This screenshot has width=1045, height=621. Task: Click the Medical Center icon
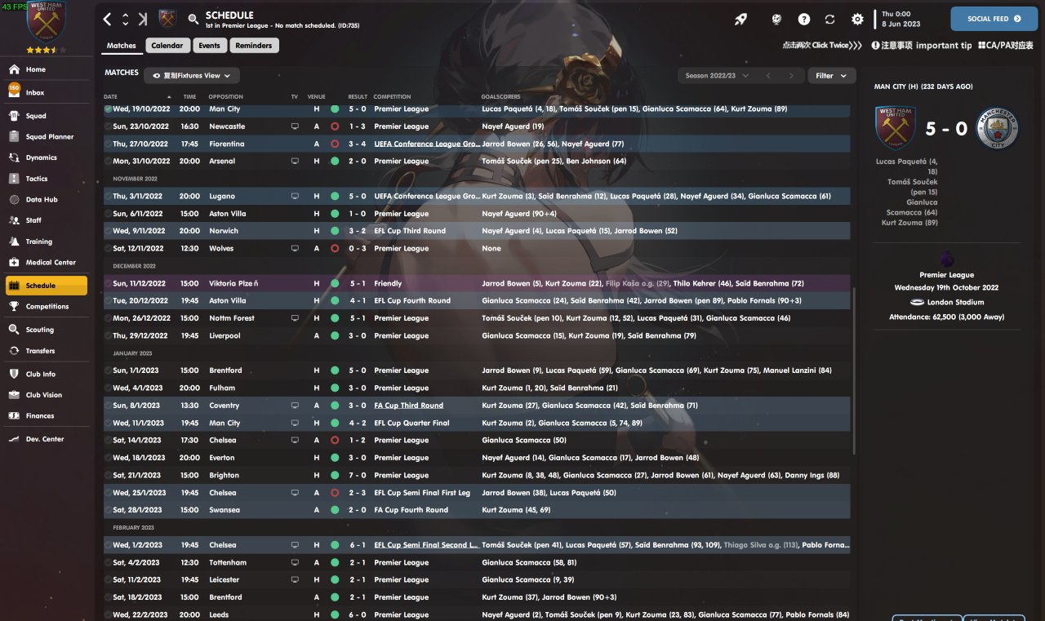point(13,263)
